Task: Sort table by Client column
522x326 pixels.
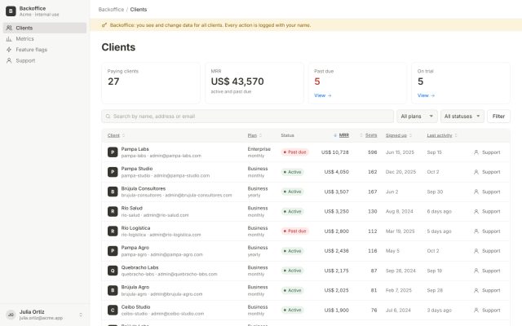Action: pos(116,135)
